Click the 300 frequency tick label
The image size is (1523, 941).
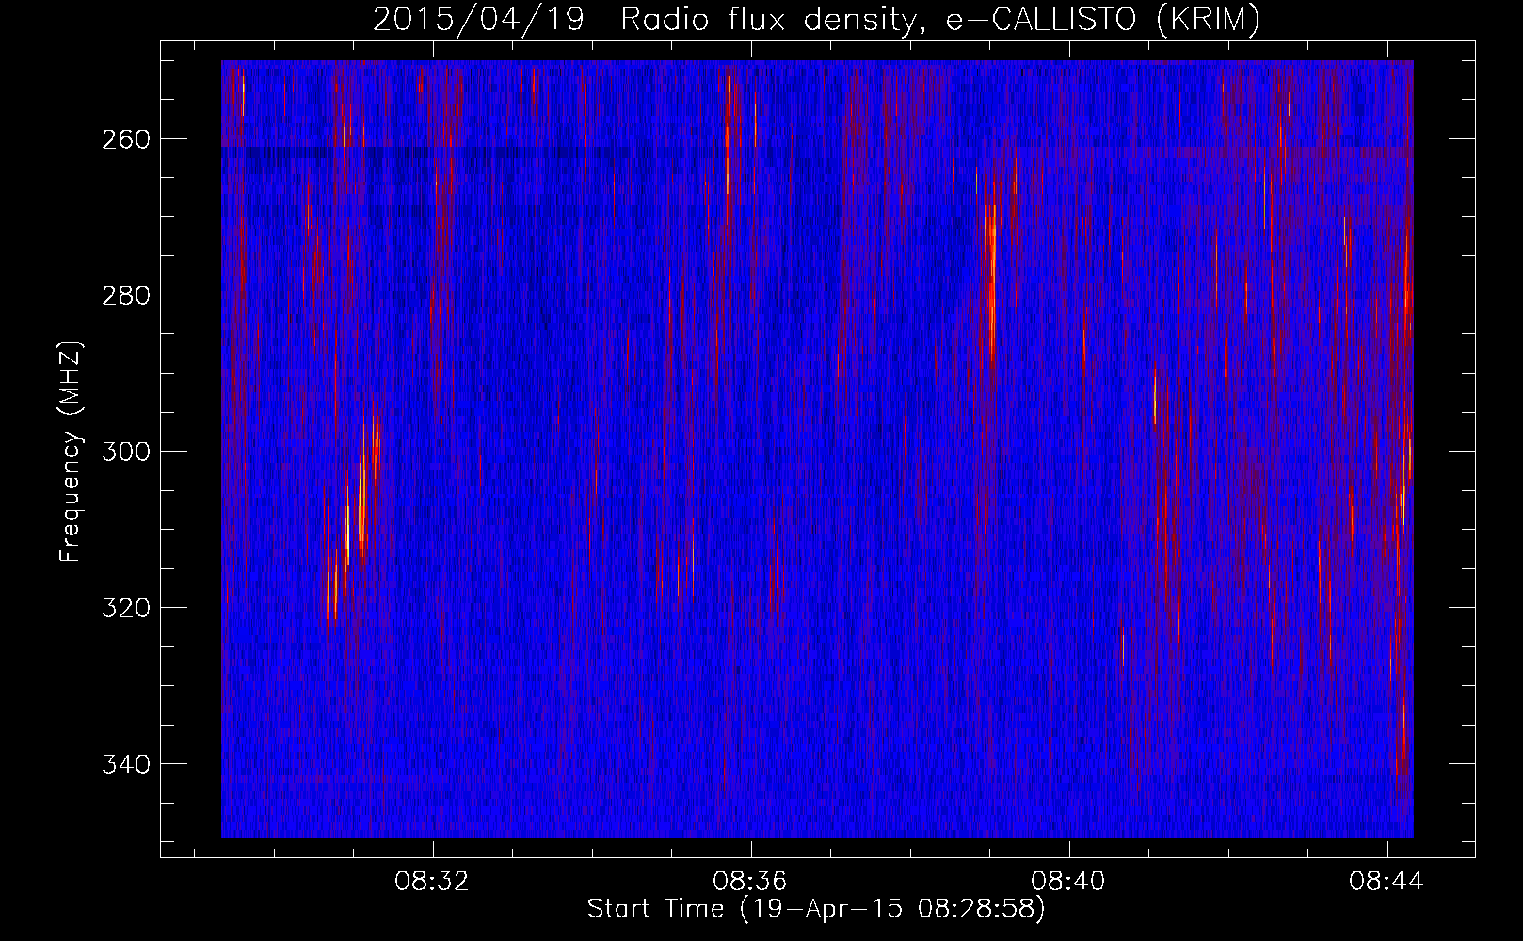pos(125,452)
